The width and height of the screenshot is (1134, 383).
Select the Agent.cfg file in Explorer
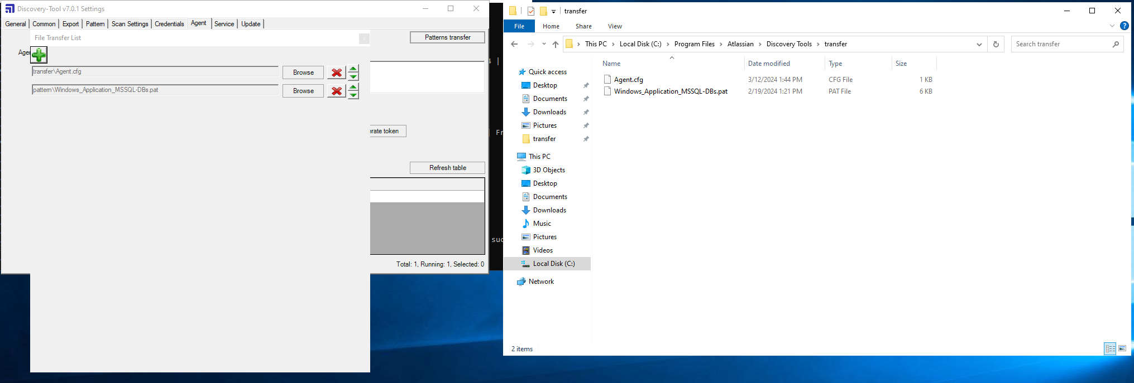pyautogui.click(x=629, y=80)
